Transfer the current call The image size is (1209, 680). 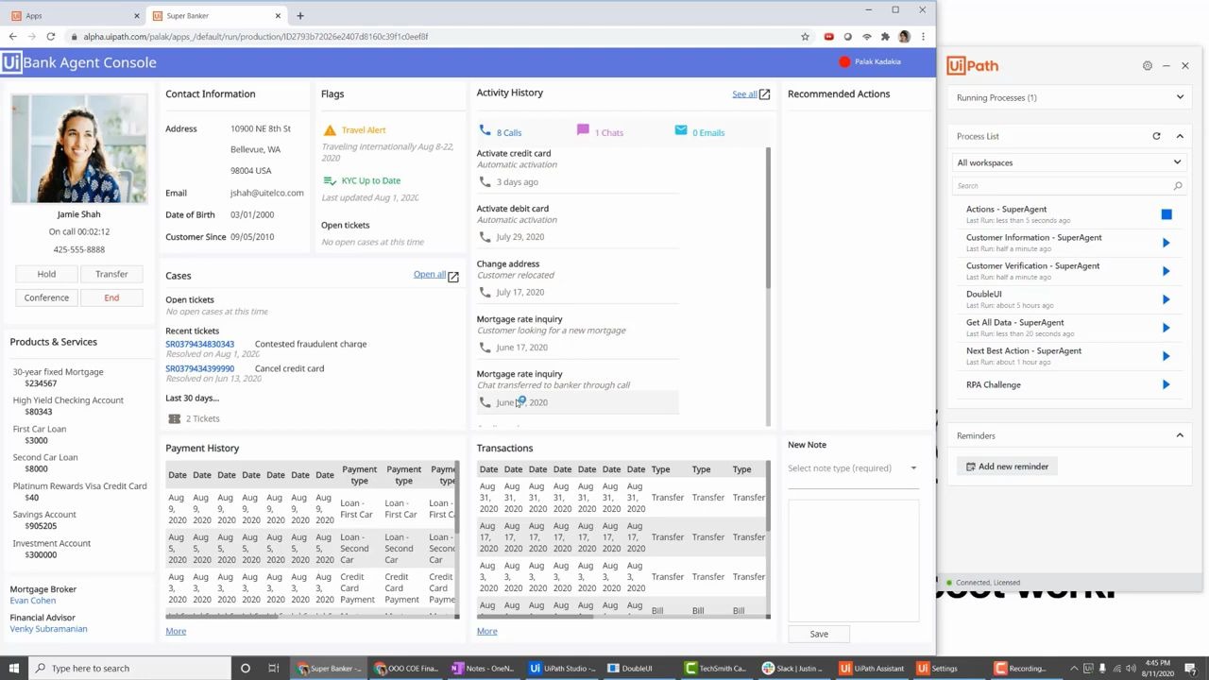coord(111,274)
